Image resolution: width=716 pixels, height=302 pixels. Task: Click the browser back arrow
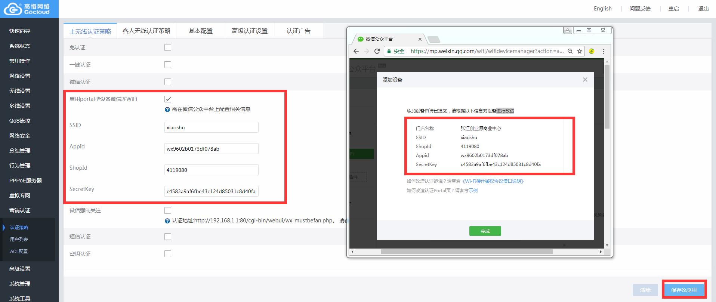(x=356, y=51)
